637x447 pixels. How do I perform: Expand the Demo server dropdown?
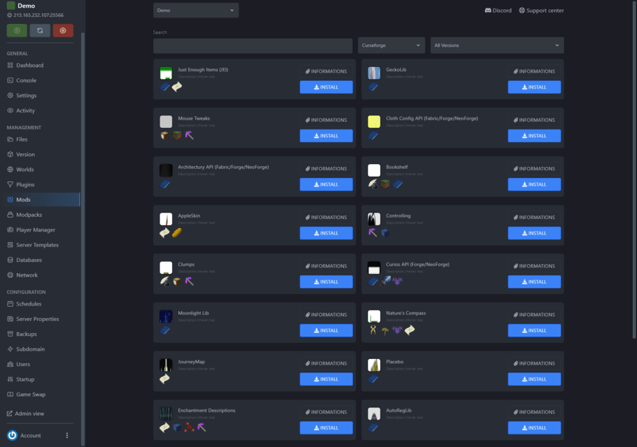coord(195,11)
